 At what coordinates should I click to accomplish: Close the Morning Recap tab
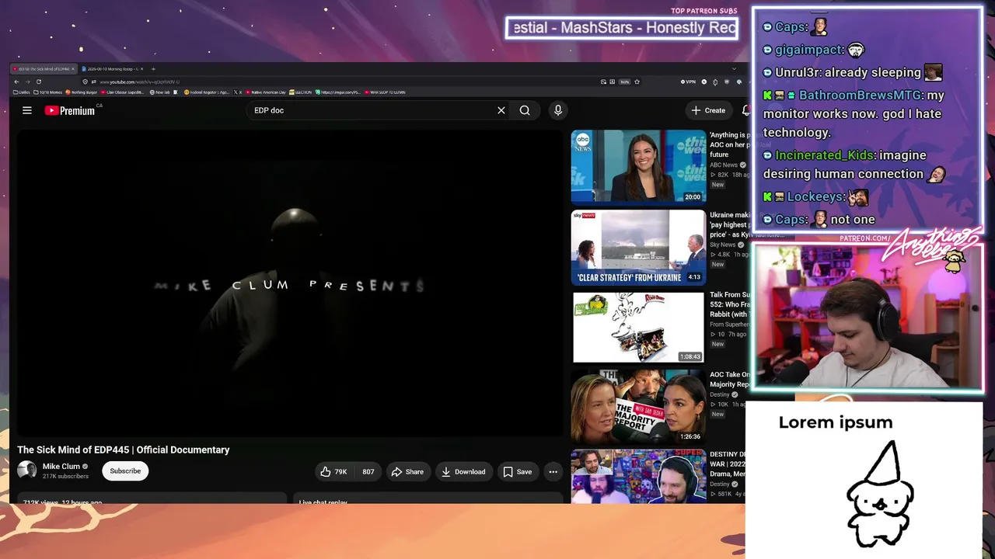click(142, 69)
